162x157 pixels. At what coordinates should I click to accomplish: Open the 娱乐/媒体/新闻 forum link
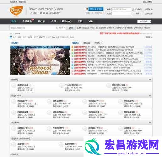tap(119, 85)
